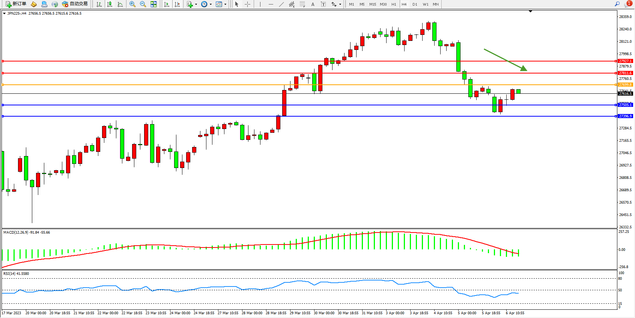635x318 pixels.
Task: Select the crosshair tool
Action: (x=247, y=4)
